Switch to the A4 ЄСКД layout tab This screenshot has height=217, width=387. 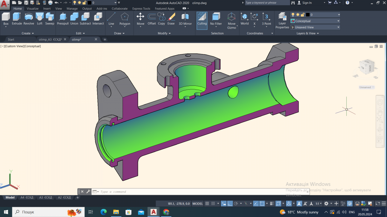[27, 197]
